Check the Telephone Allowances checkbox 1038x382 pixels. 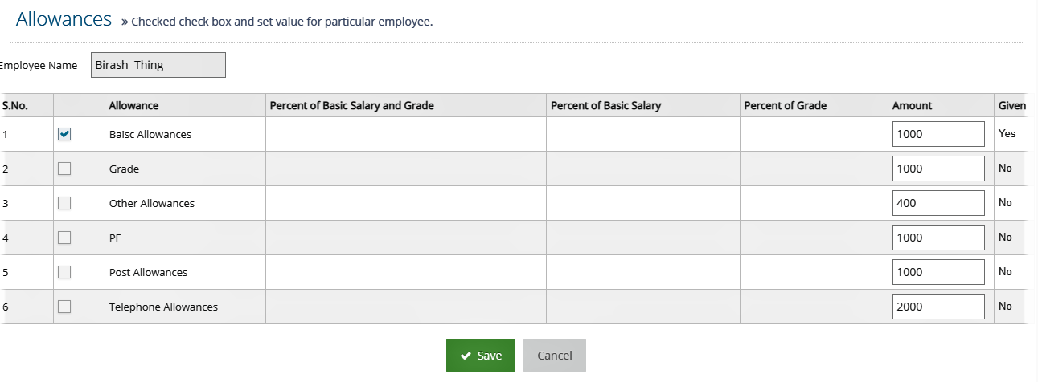click(64, 307)
